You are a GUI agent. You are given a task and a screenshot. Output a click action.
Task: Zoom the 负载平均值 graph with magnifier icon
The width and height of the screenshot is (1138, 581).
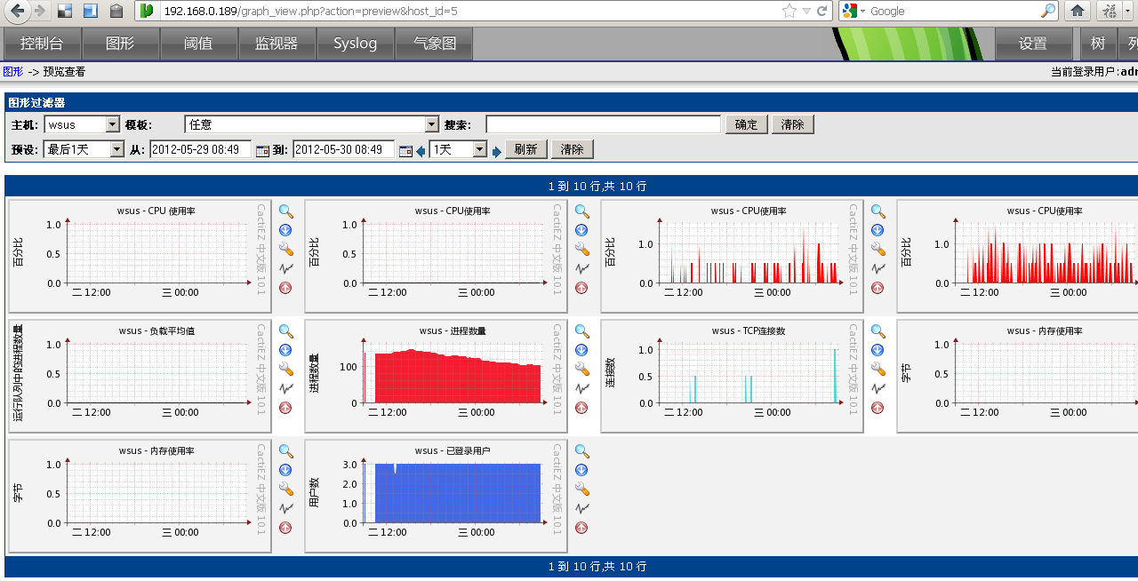click(x=285, y=331)
